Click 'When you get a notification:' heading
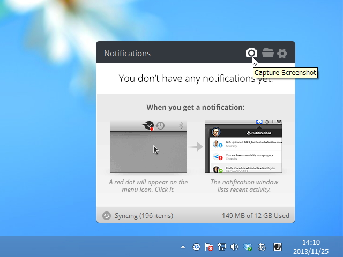Screen dimensions: 343x257 pyautogui.click(x=196, y=107)
